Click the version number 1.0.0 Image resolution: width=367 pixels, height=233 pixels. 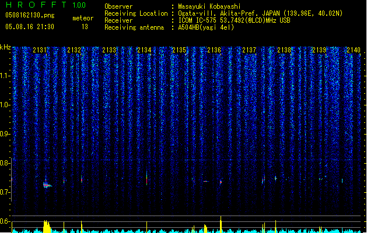coord(79,5)
